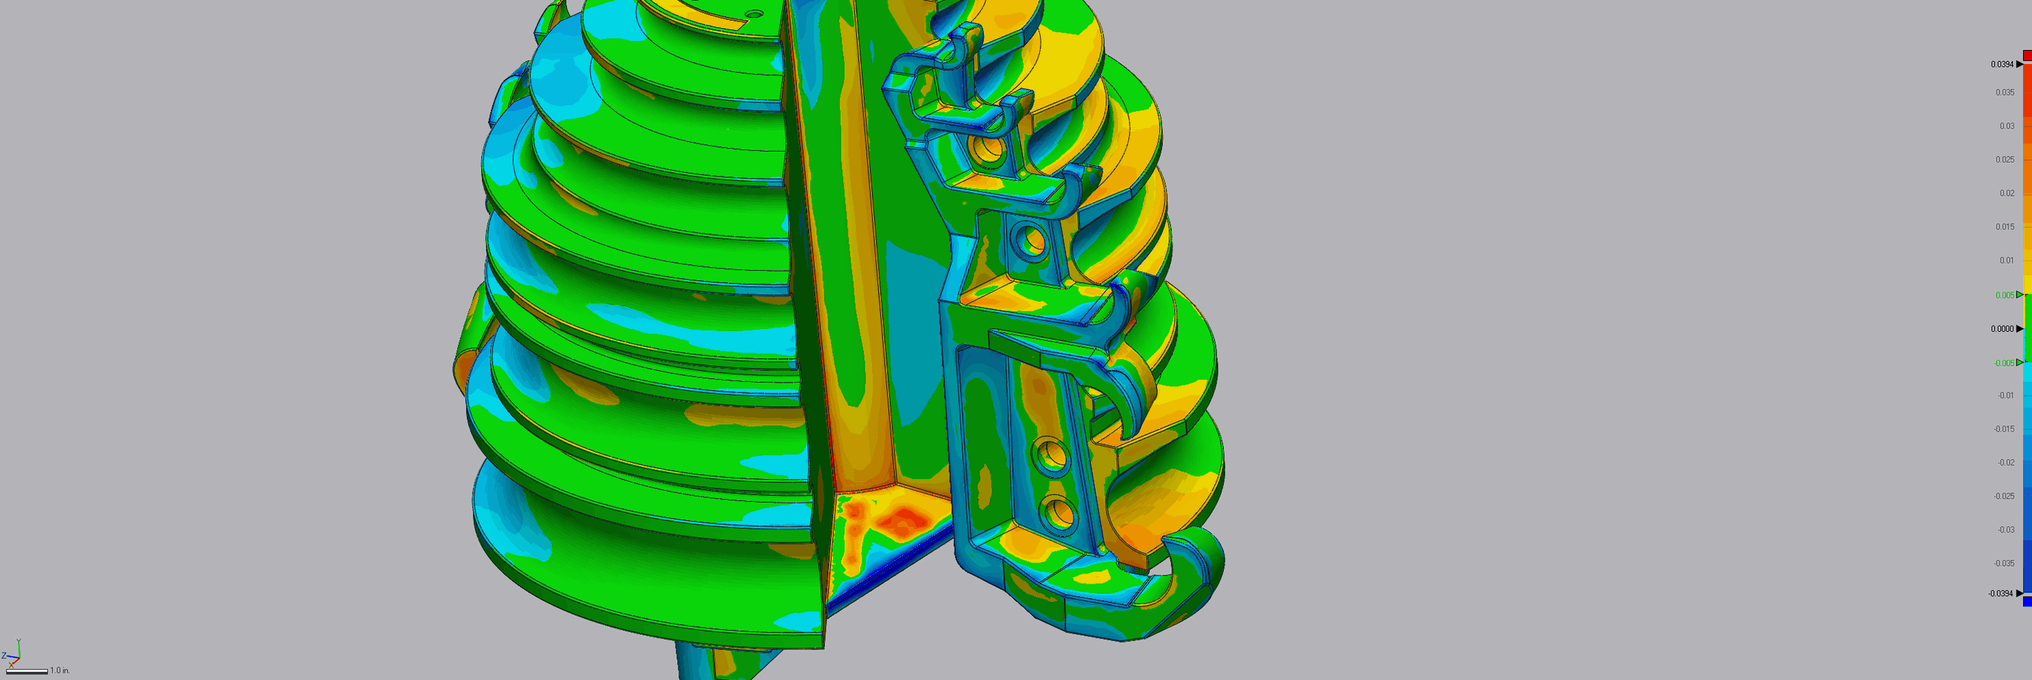Click the 0.0000 nominal marker arrow
The width and height of the screenshot is (2032, 680).
(x=2019, y=329)
